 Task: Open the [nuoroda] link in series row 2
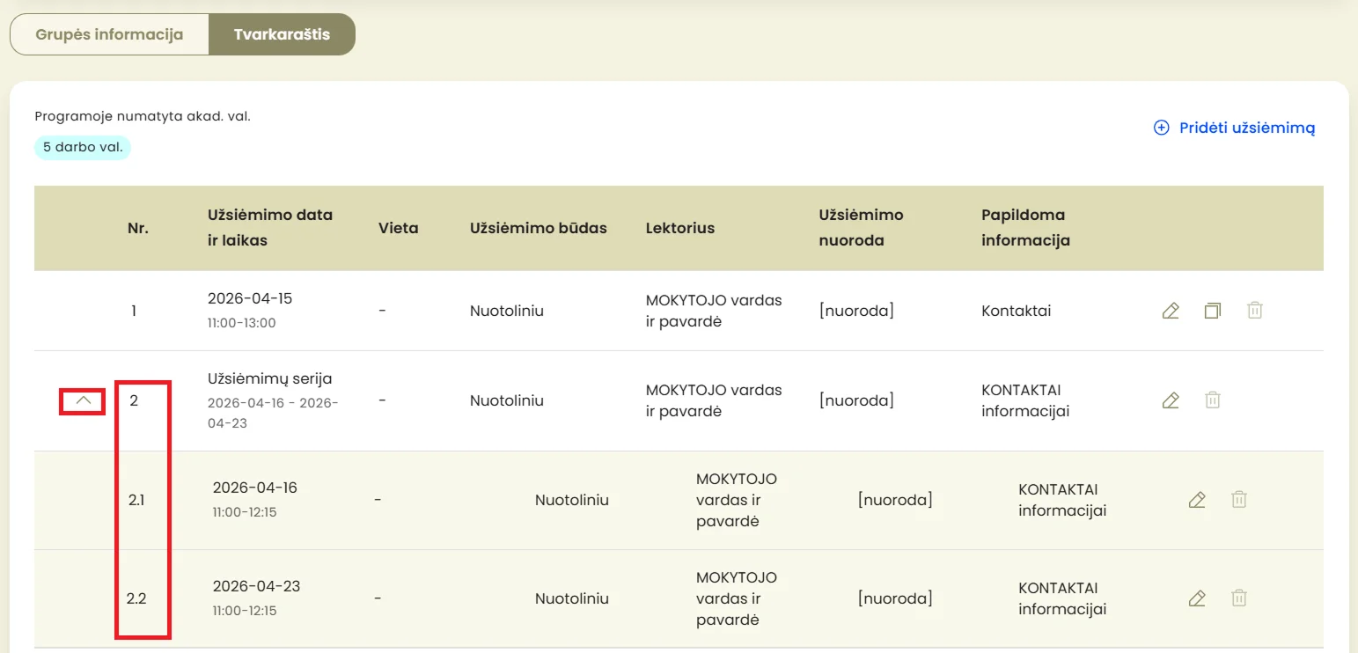click(856, 400)
